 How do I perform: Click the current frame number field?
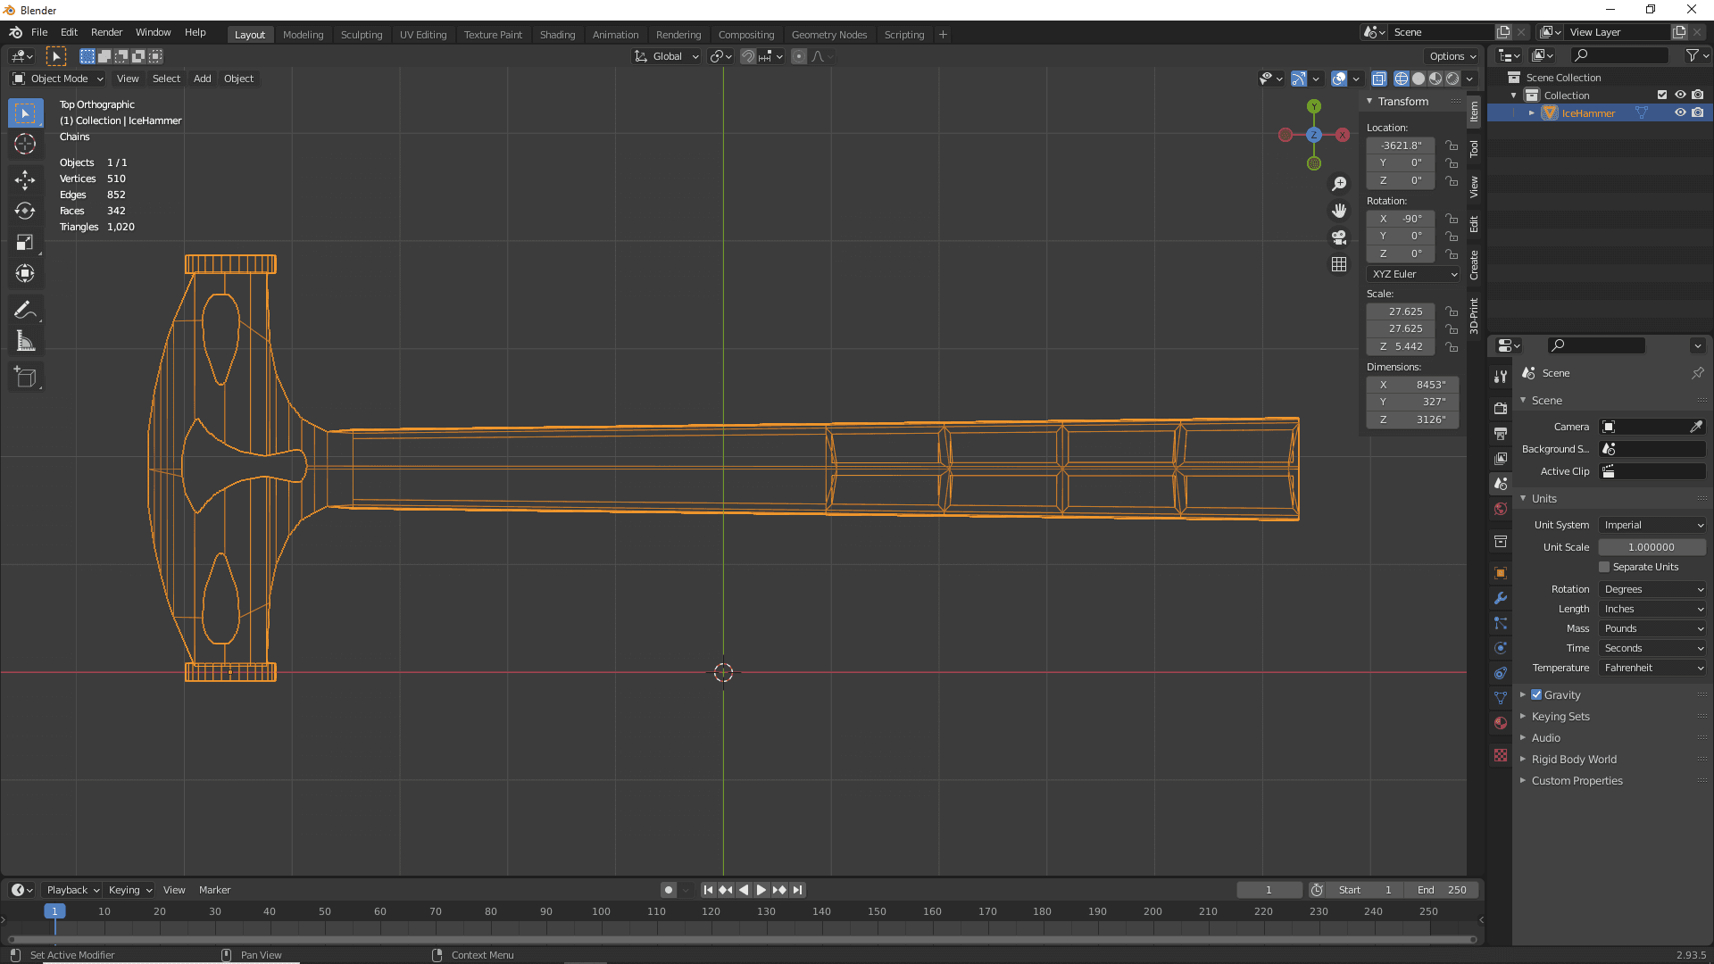coord(1269,890)
